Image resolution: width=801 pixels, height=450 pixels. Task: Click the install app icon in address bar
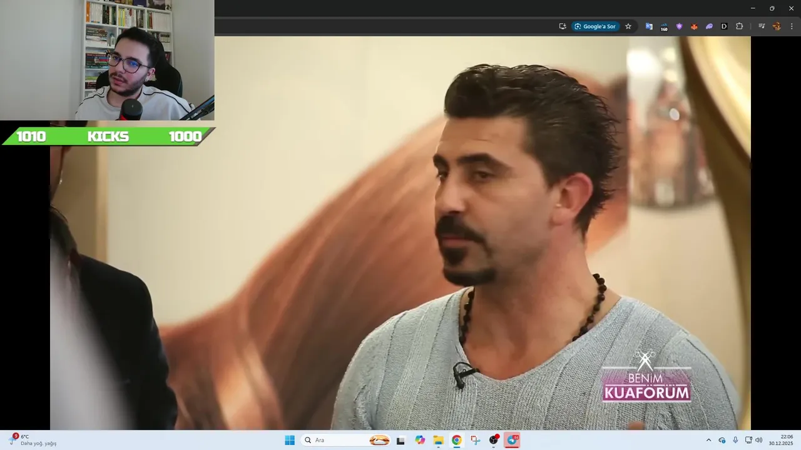563,26
